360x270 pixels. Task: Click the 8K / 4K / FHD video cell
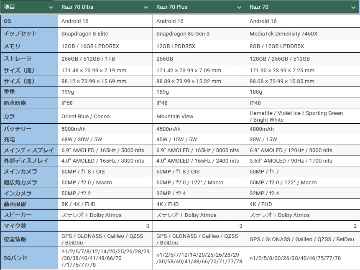coord(105,204)
